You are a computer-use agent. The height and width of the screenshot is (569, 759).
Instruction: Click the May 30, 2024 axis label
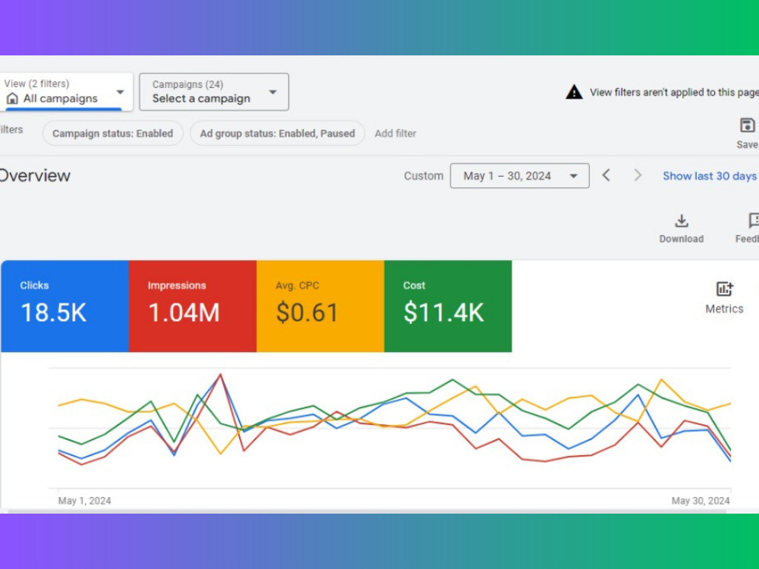(x=701, y=501)
